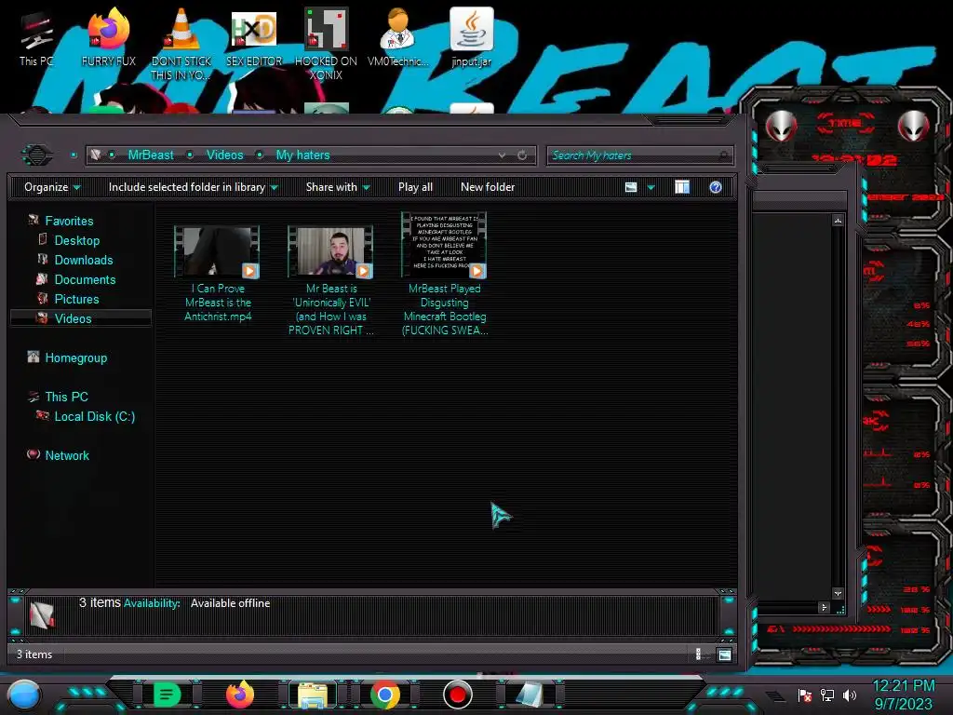
Task: Select Local Disk (C:) in navigation pane
Action: [x=94, y=416]
